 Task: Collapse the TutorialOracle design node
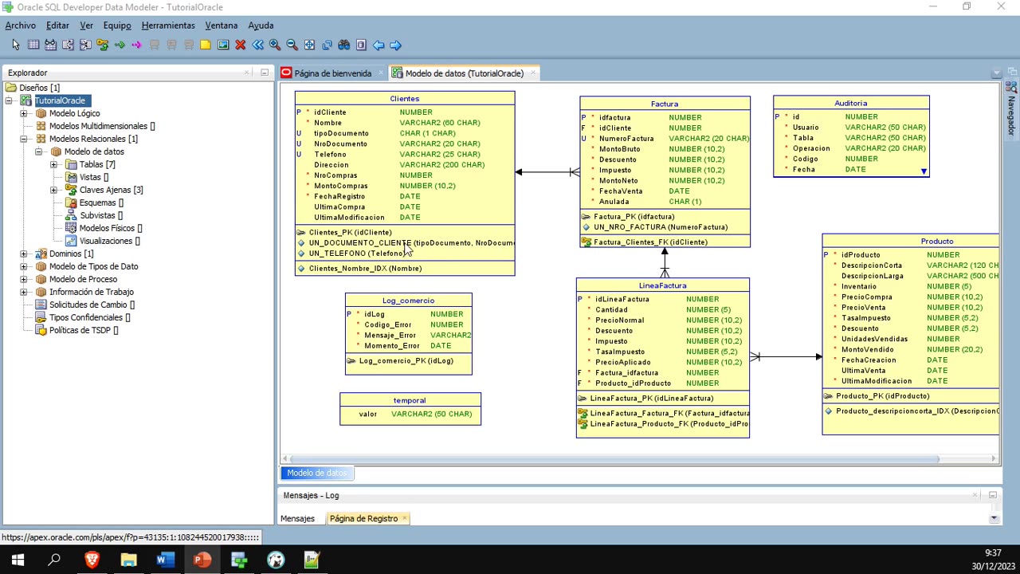click(9, 100)
